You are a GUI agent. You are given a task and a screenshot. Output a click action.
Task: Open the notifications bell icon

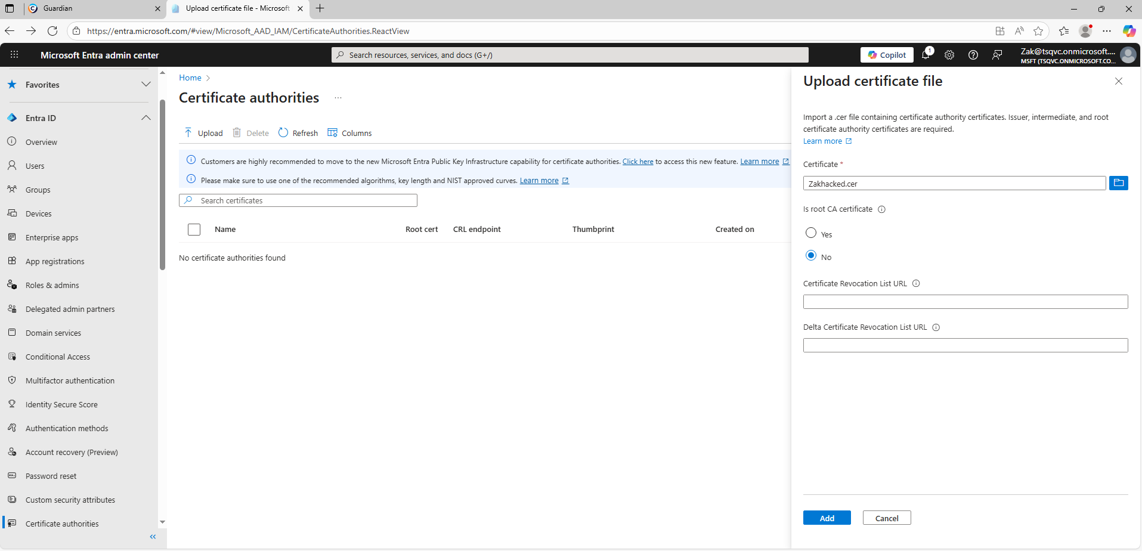tap(926, 55)
